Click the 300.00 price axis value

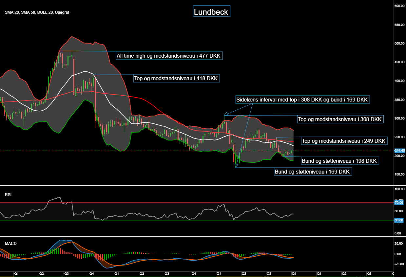coord(399,118)
